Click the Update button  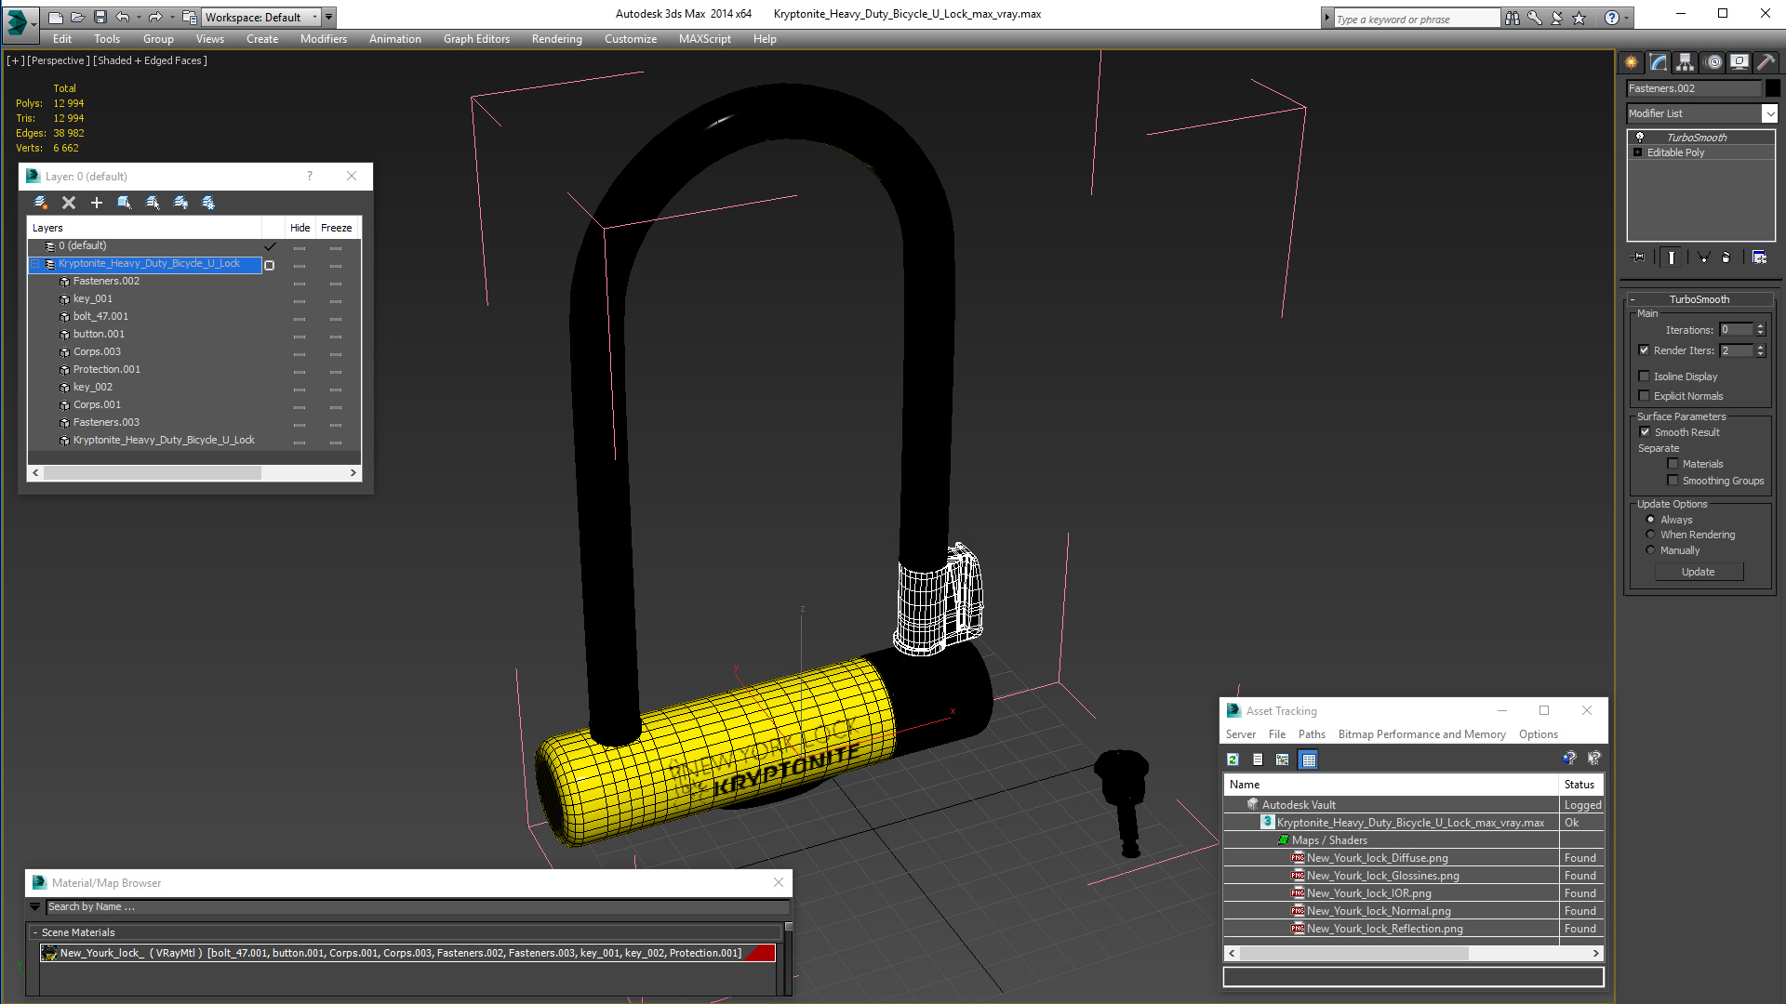point(1699,572)
